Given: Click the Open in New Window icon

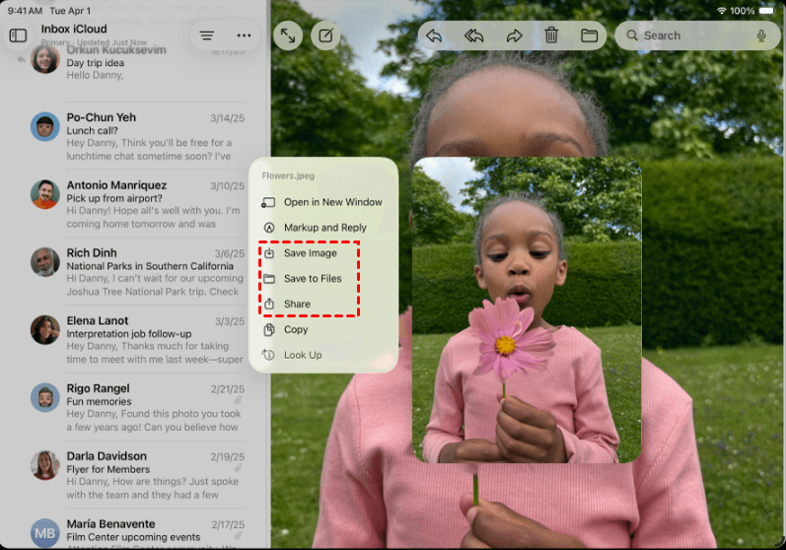Looking at the screenshot, I should [x=268, y=202].
